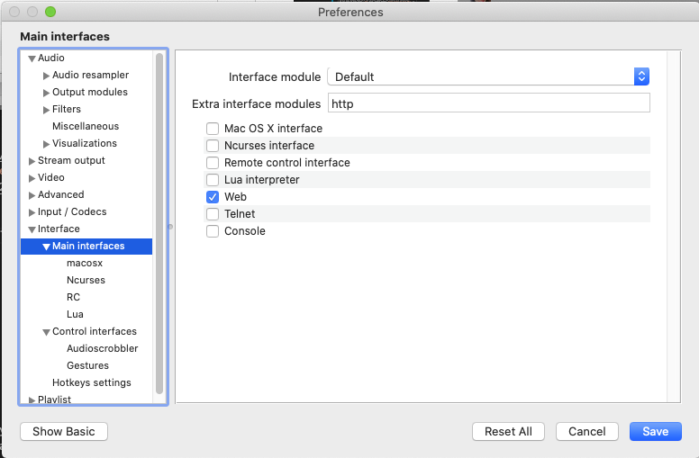Image resolution: width=699 pixels, height=458 pixels.
Task: Open the Interface module dropdown
Action: [488, 76]
